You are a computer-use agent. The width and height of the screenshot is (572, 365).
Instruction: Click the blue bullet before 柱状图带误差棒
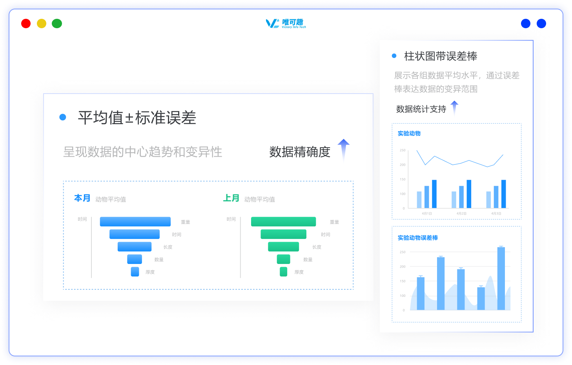394,56
